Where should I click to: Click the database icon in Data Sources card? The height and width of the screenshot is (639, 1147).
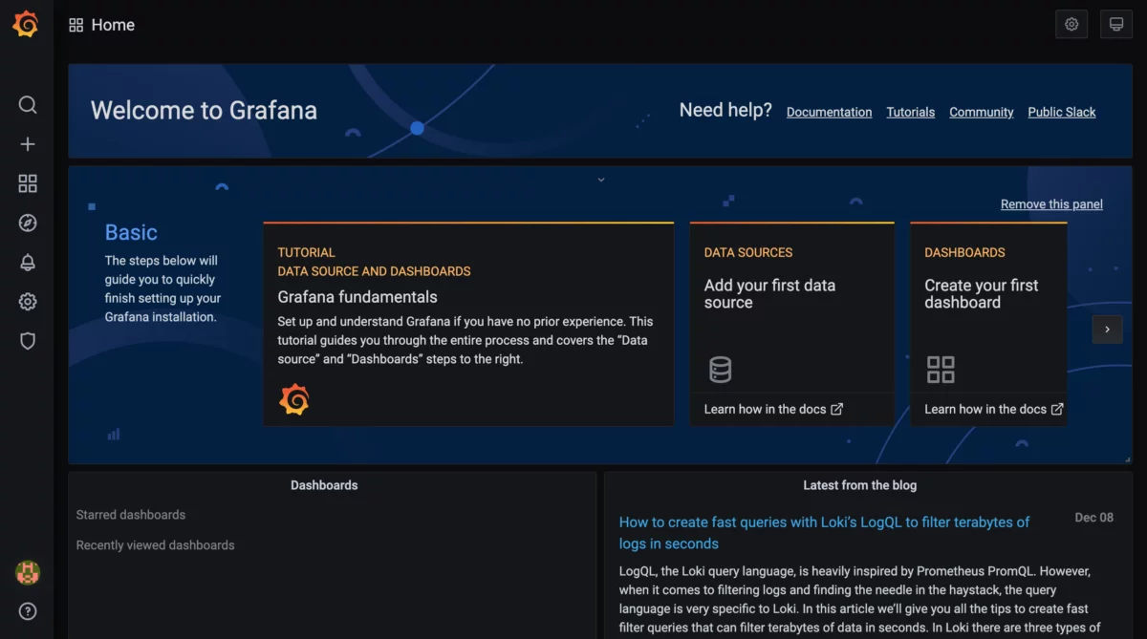pos(720,370)
